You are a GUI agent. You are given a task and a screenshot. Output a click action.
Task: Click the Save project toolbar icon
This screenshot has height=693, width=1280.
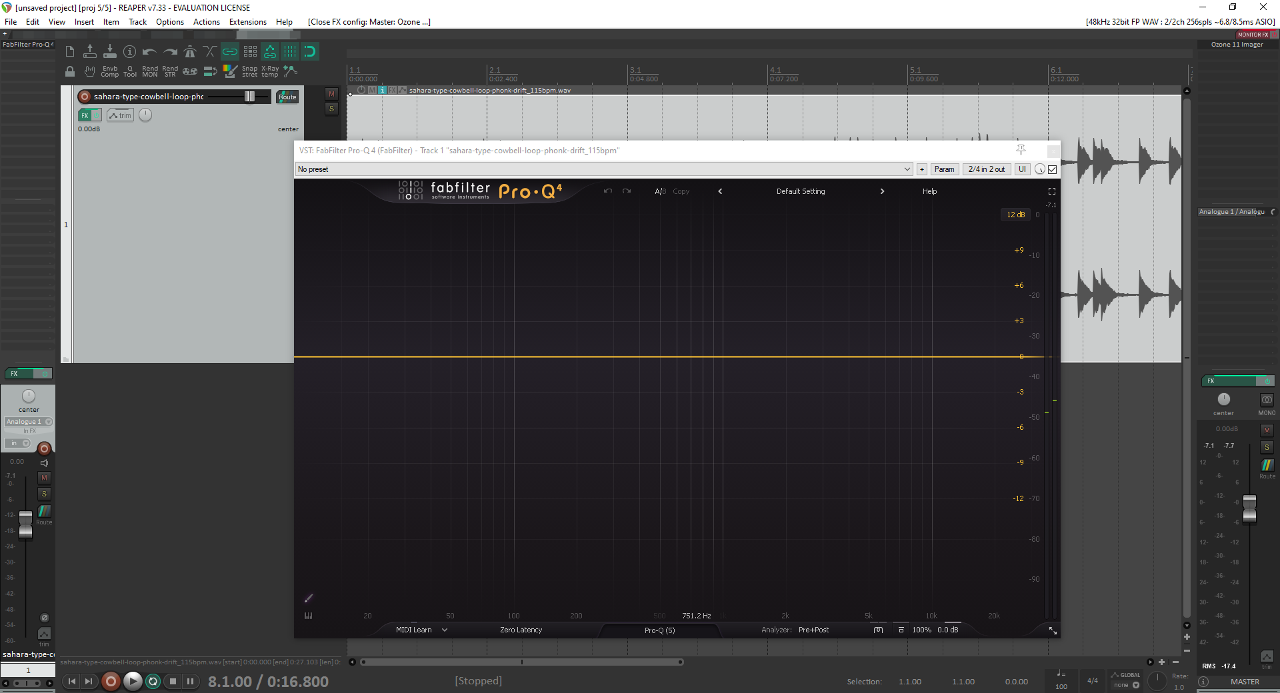(x=110, y=51)
